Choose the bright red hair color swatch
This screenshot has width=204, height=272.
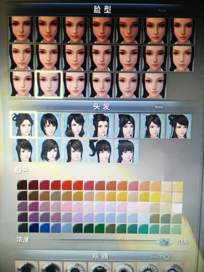coord(67,185)
